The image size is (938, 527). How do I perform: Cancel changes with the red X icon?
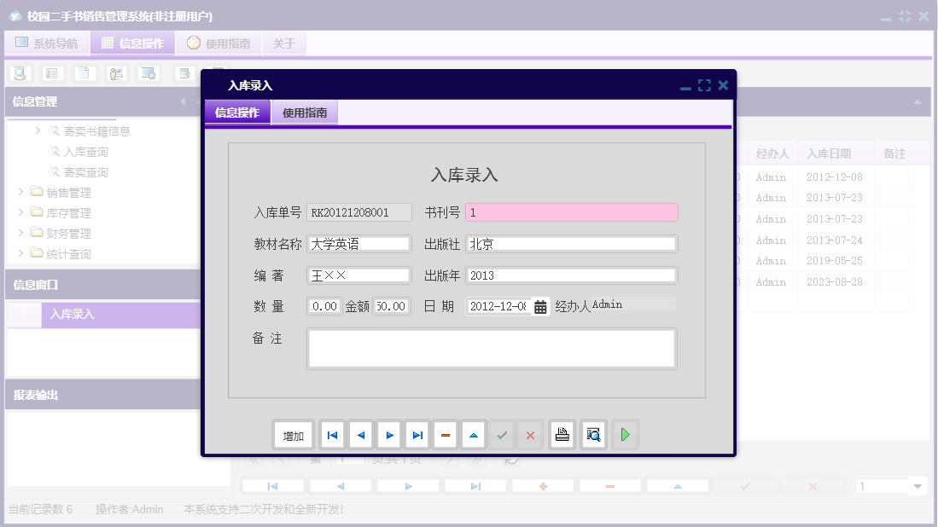[530, 434]
